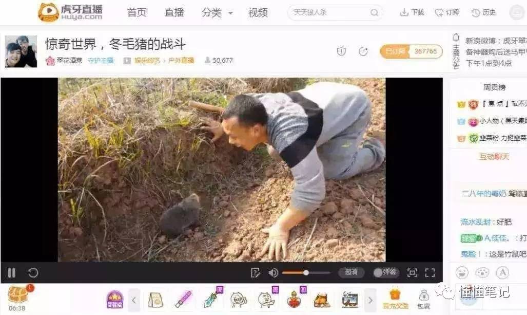Screen dimensions: 527x315
Task: Open the emoji picker in chat
Action: (462, 272)
